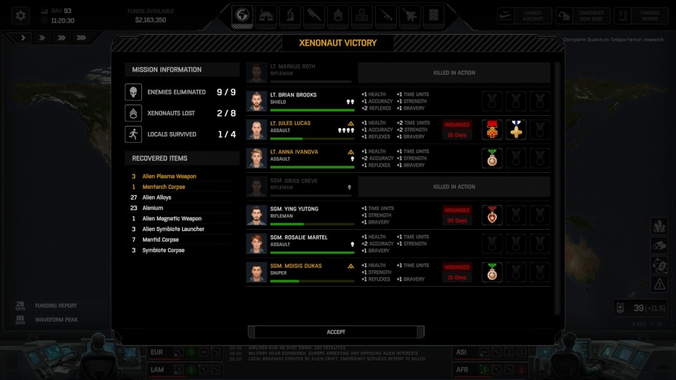Open the Aircraft jet screen

410,16
